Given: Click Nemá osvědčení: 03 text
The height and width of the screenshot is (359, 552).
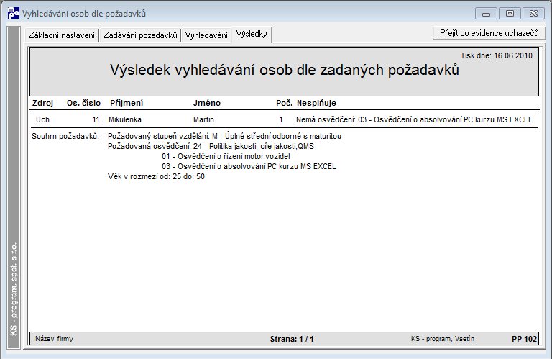Looking at the screenshot, I should [x=414, y=119].
